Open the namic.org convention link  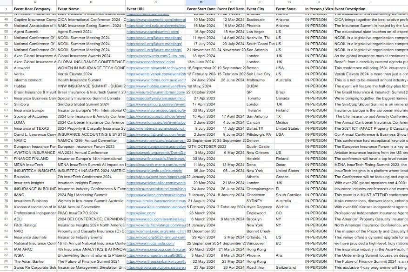[156, 140]
